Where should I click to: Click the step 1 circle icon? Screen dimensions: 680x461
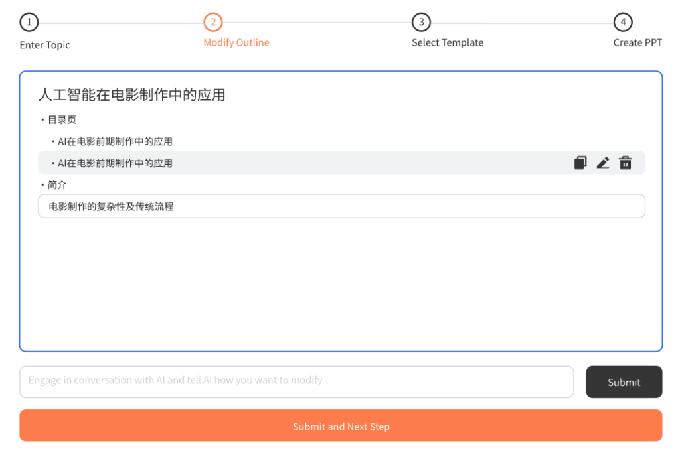pos(29,22)
